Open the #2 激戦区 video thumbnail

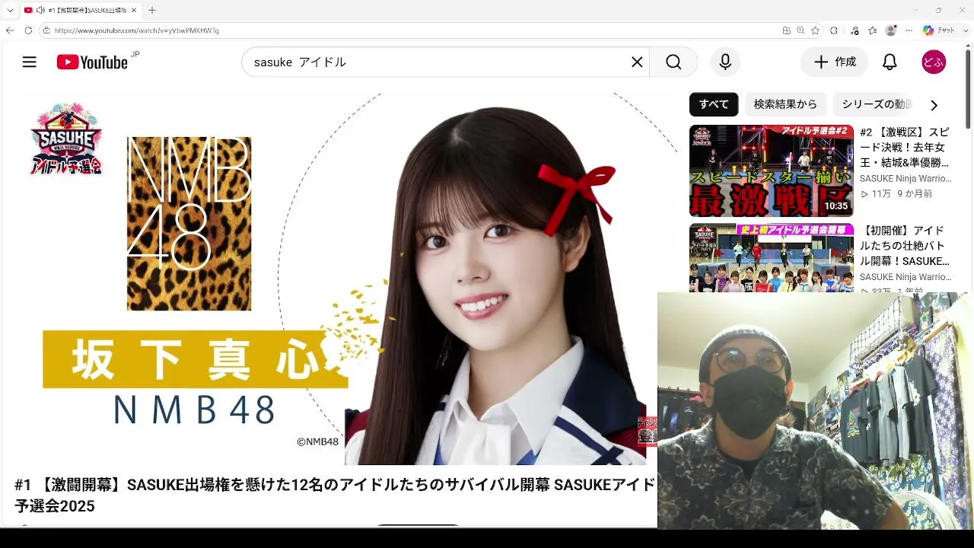click(x=772, y=170)
